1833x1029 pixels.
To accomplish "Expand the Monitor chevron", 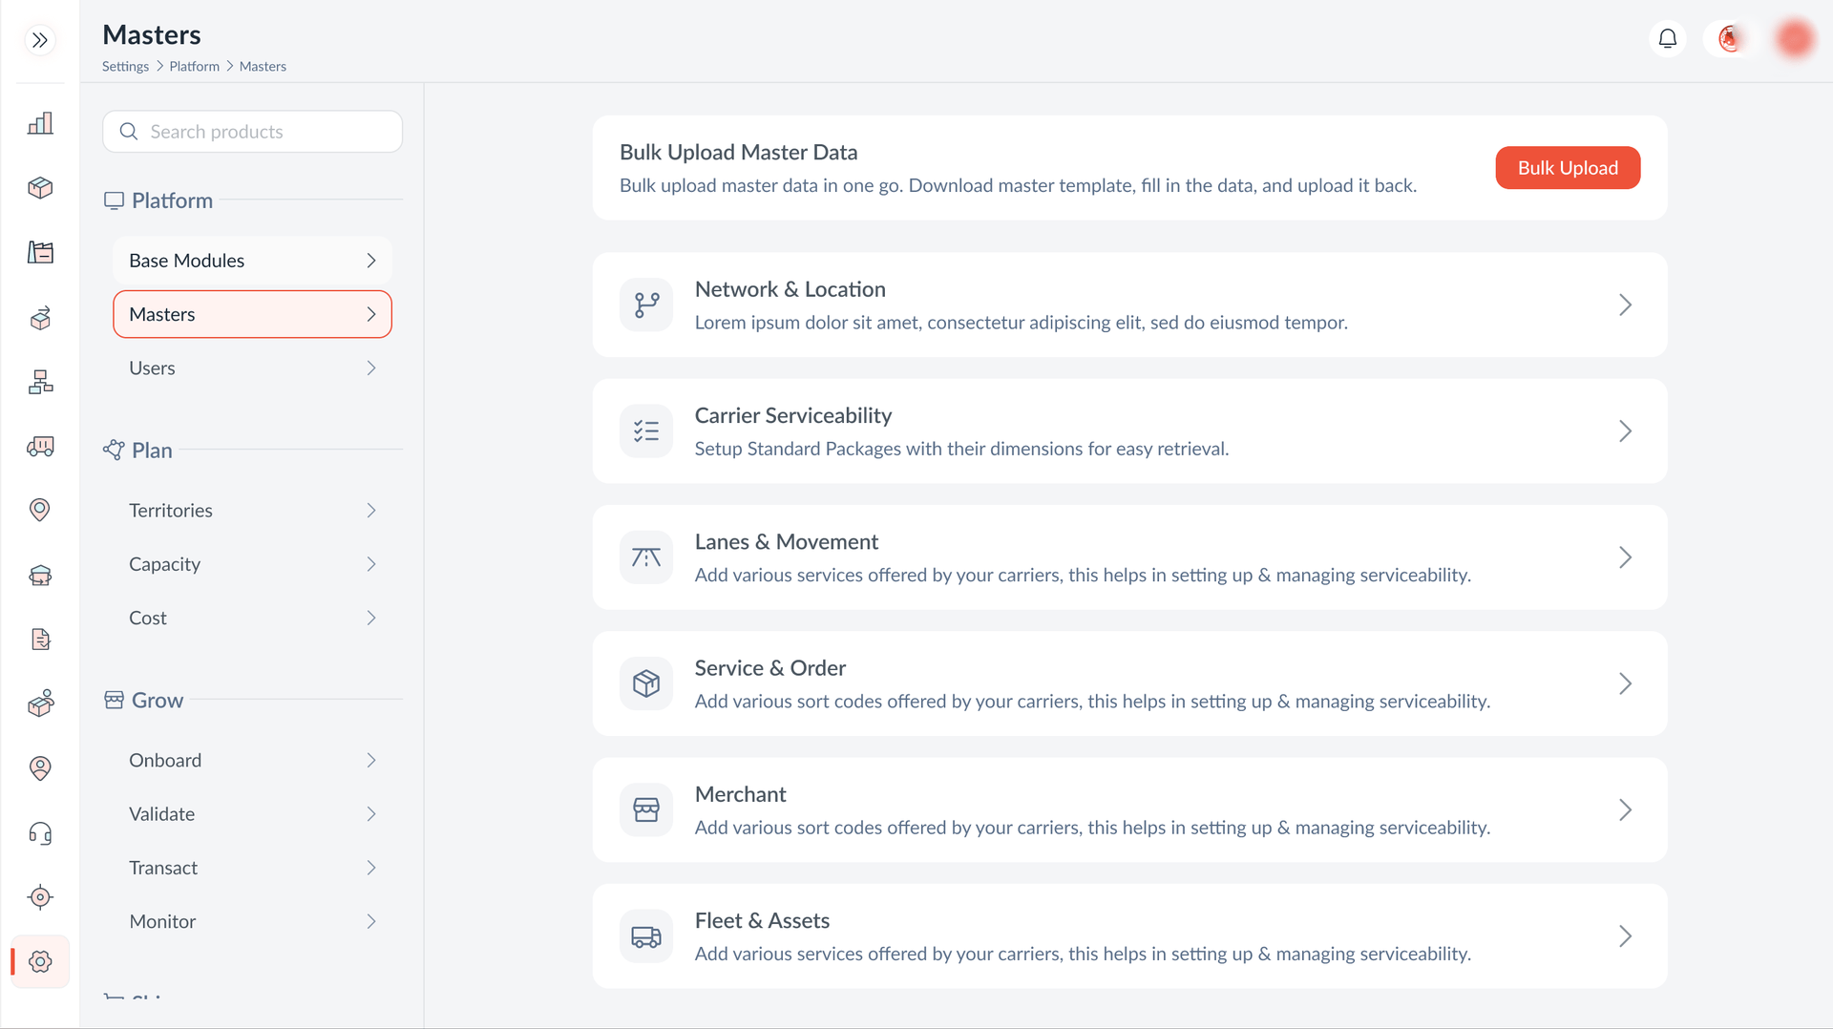I will coord(371,921).
